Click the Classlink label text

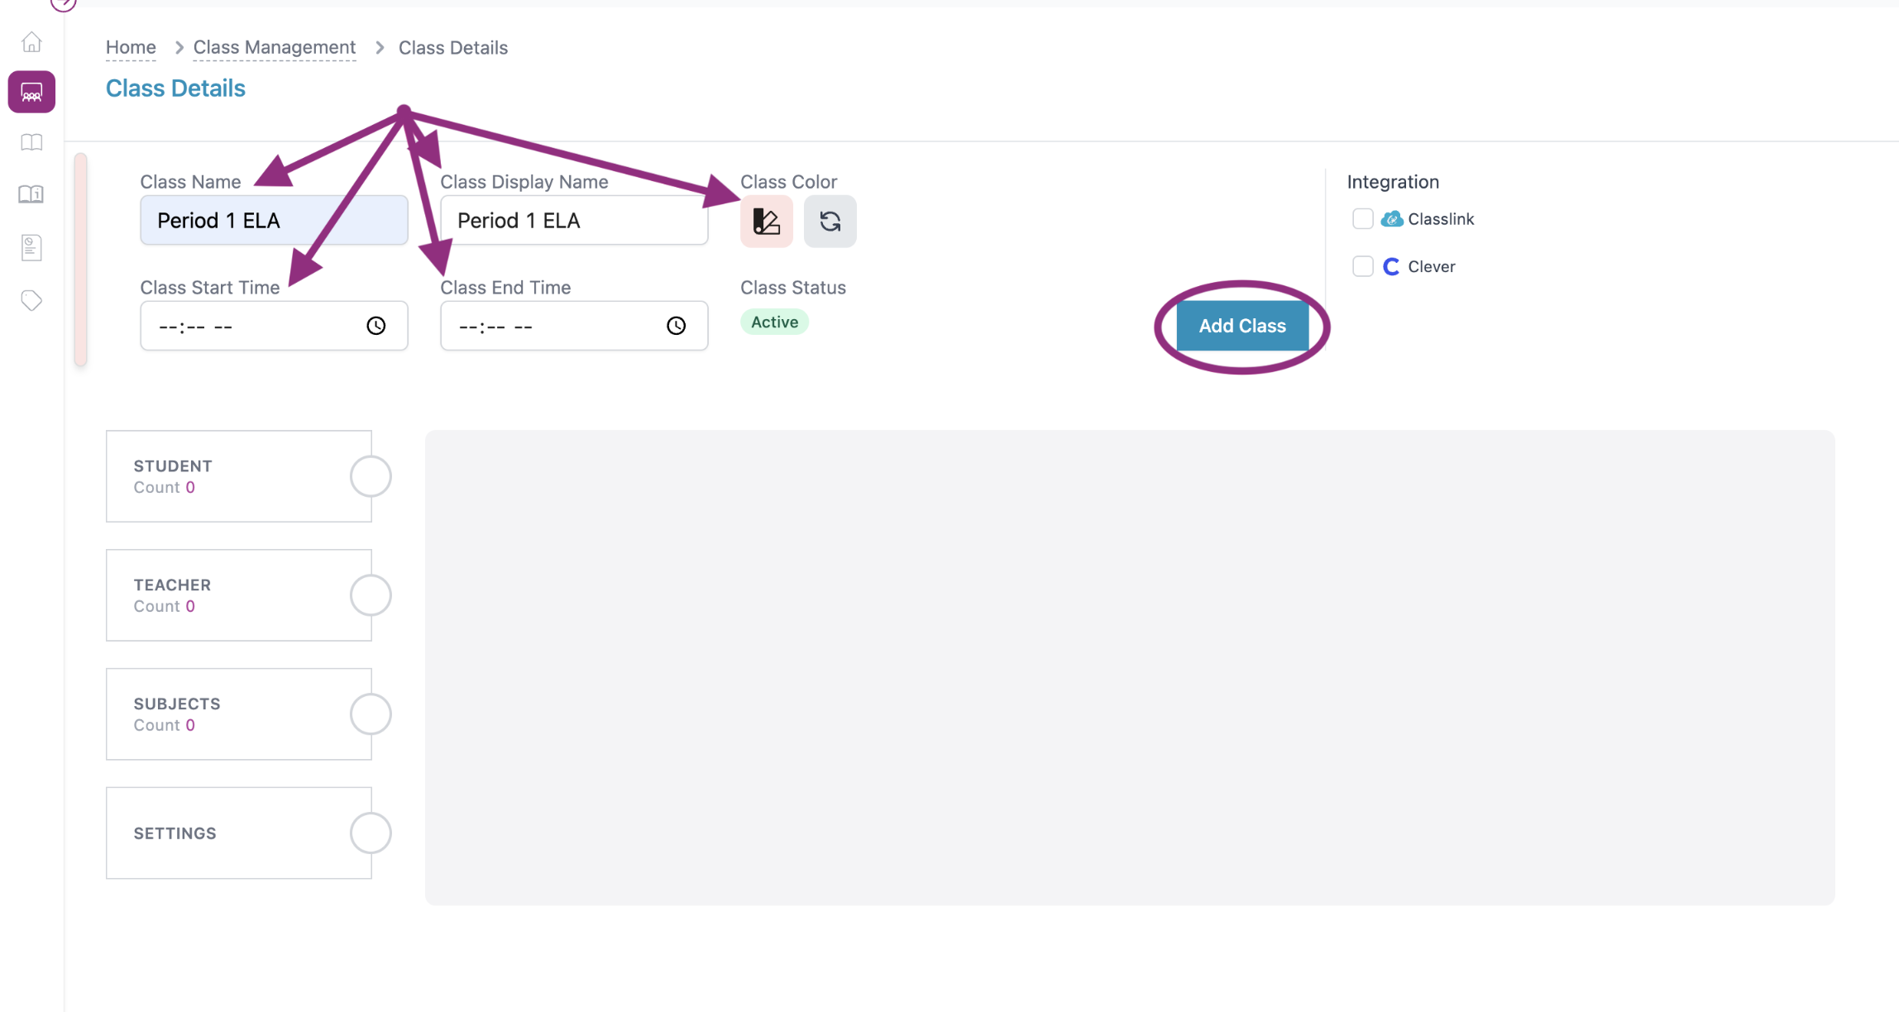[1441, 219]
